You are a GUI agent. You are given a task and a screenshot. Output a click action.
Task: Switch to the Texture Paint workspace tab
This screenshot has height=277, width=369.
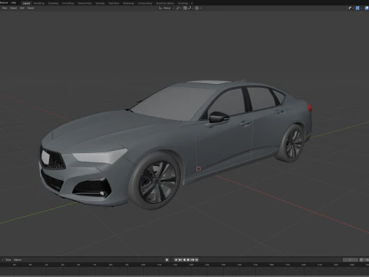tap(85, 3)
